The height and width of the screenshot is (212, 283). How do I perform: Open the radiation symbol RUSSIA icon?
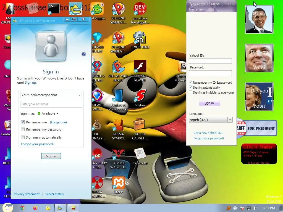tap(98, 187)
